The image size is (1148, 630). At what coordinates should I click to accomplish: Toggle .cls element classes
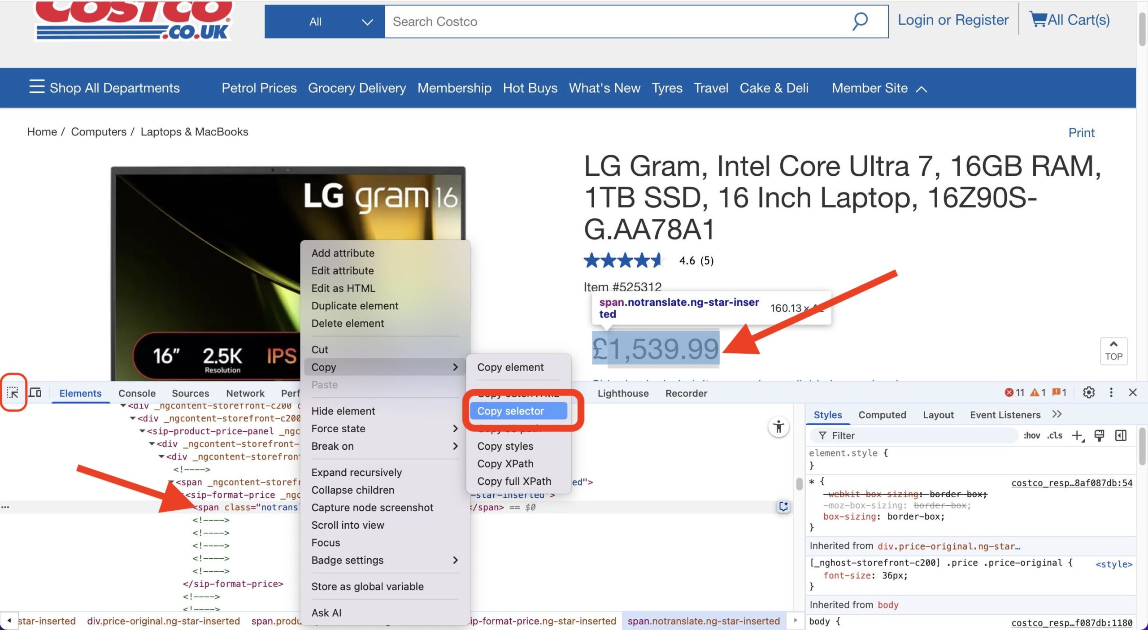pyautogui.click(x=1055, y=435)
